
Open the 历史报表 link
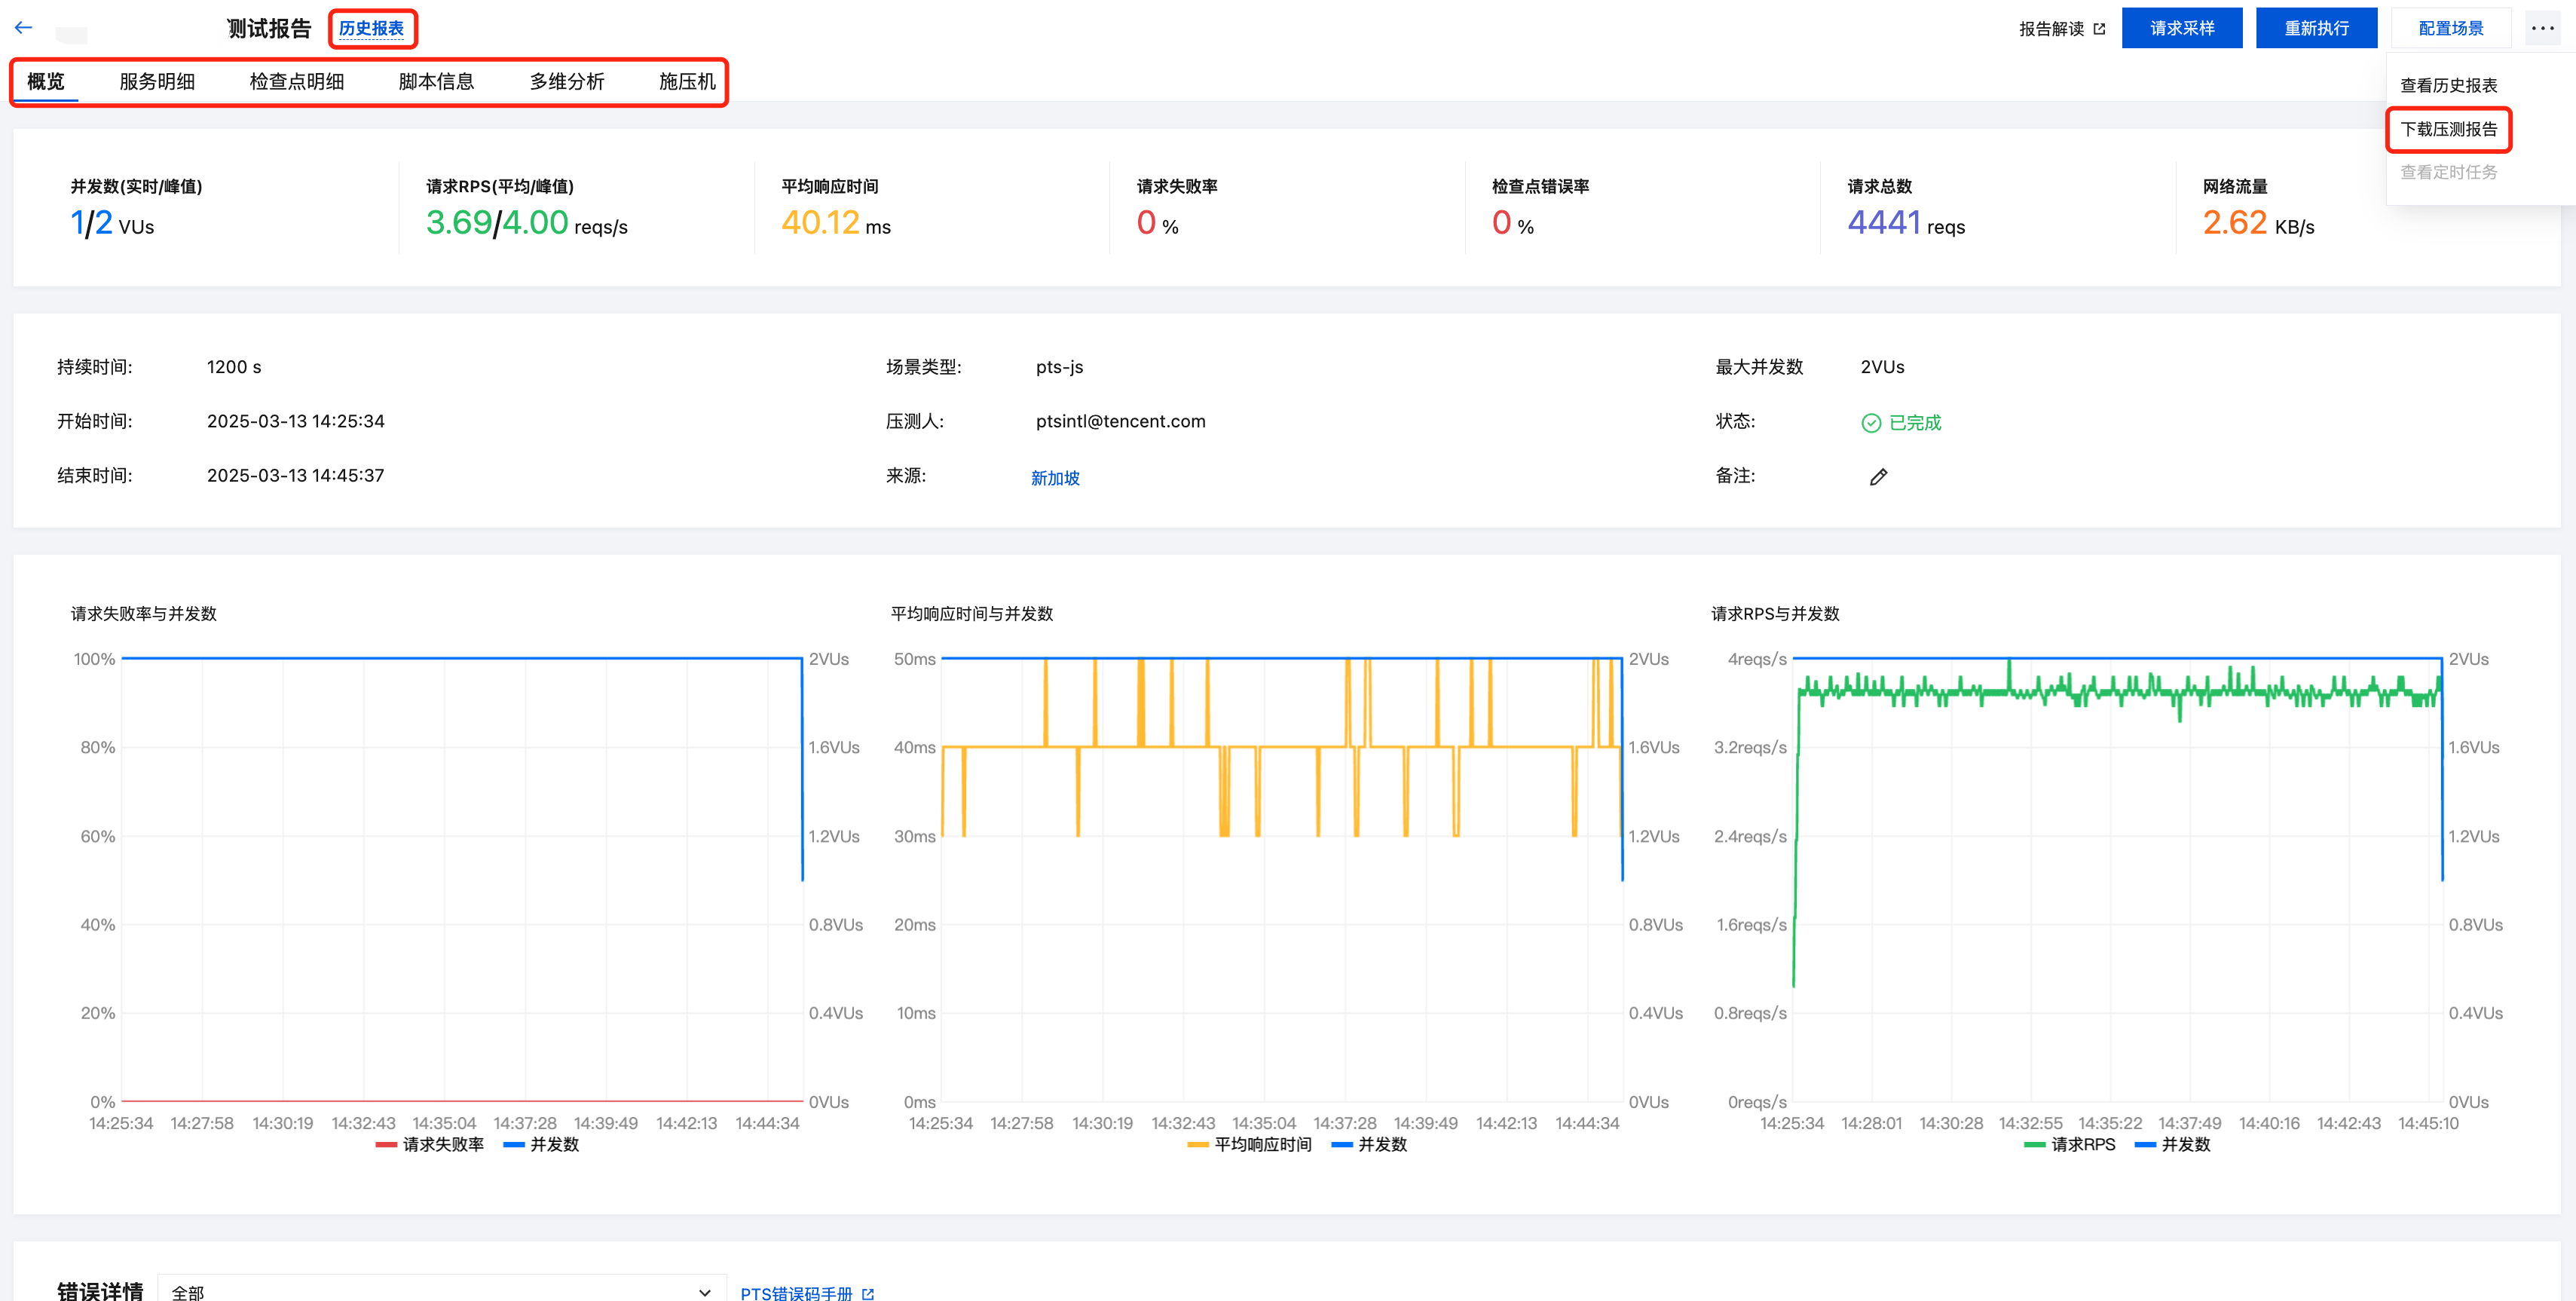pyautogui.click(x=371, y=28)
